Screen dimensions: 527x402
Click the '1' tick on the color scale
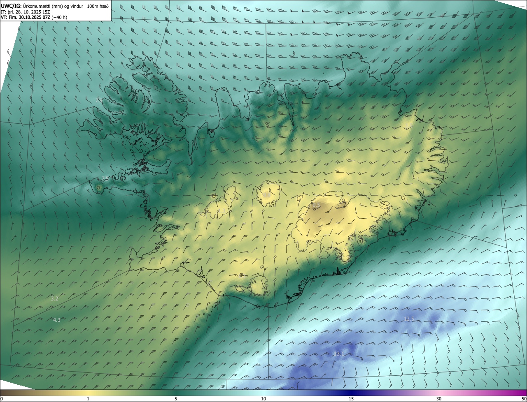point(88,399)
